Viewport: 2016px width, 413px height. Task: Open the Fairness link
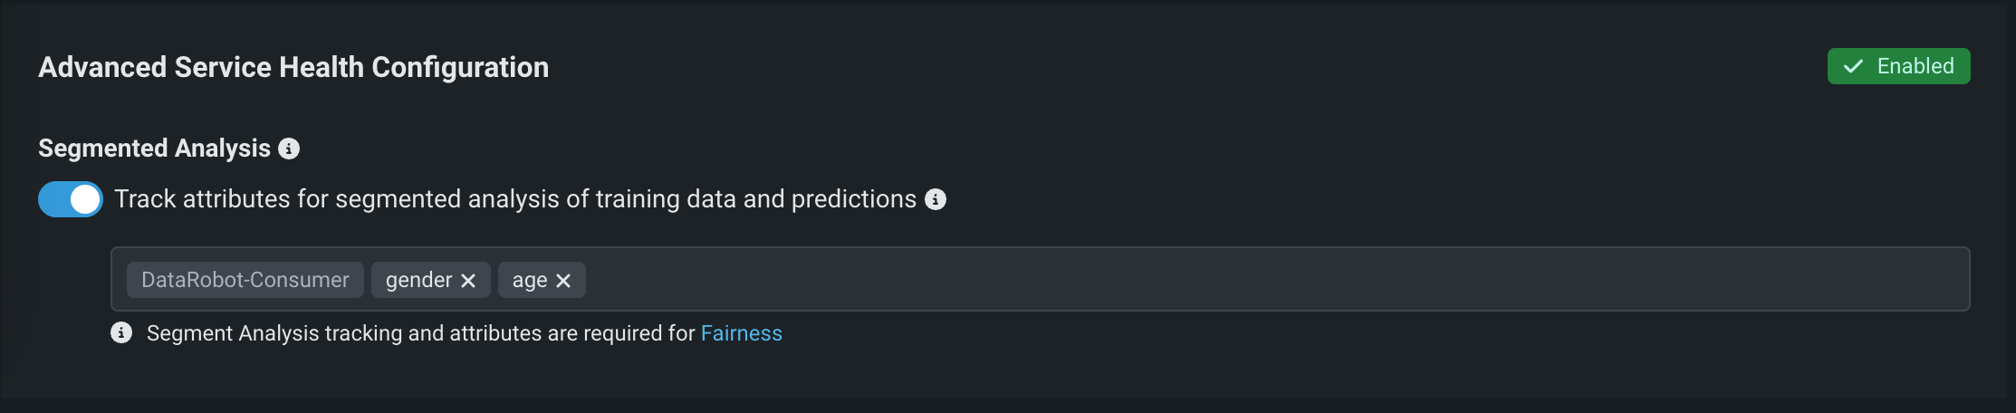coord(741,333)
